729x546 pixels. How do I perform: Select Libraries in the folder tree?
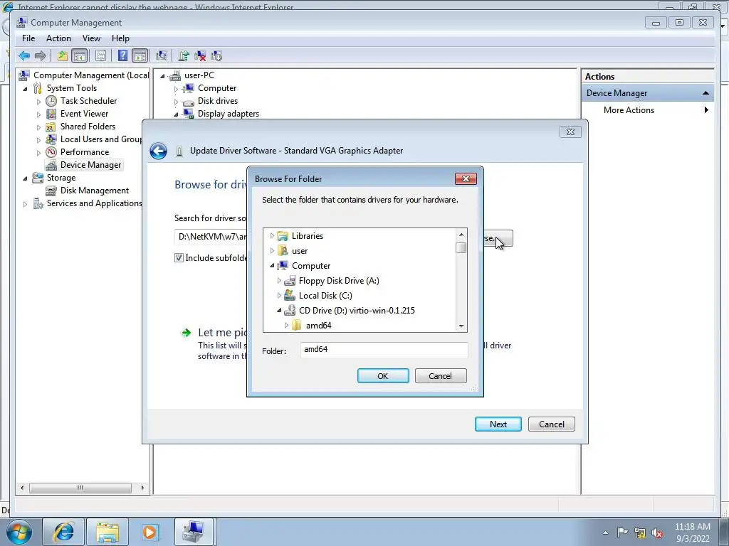(308, 236)
